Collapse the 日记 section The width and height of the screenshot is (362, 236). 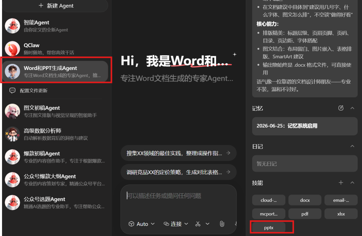pos(352,146)
